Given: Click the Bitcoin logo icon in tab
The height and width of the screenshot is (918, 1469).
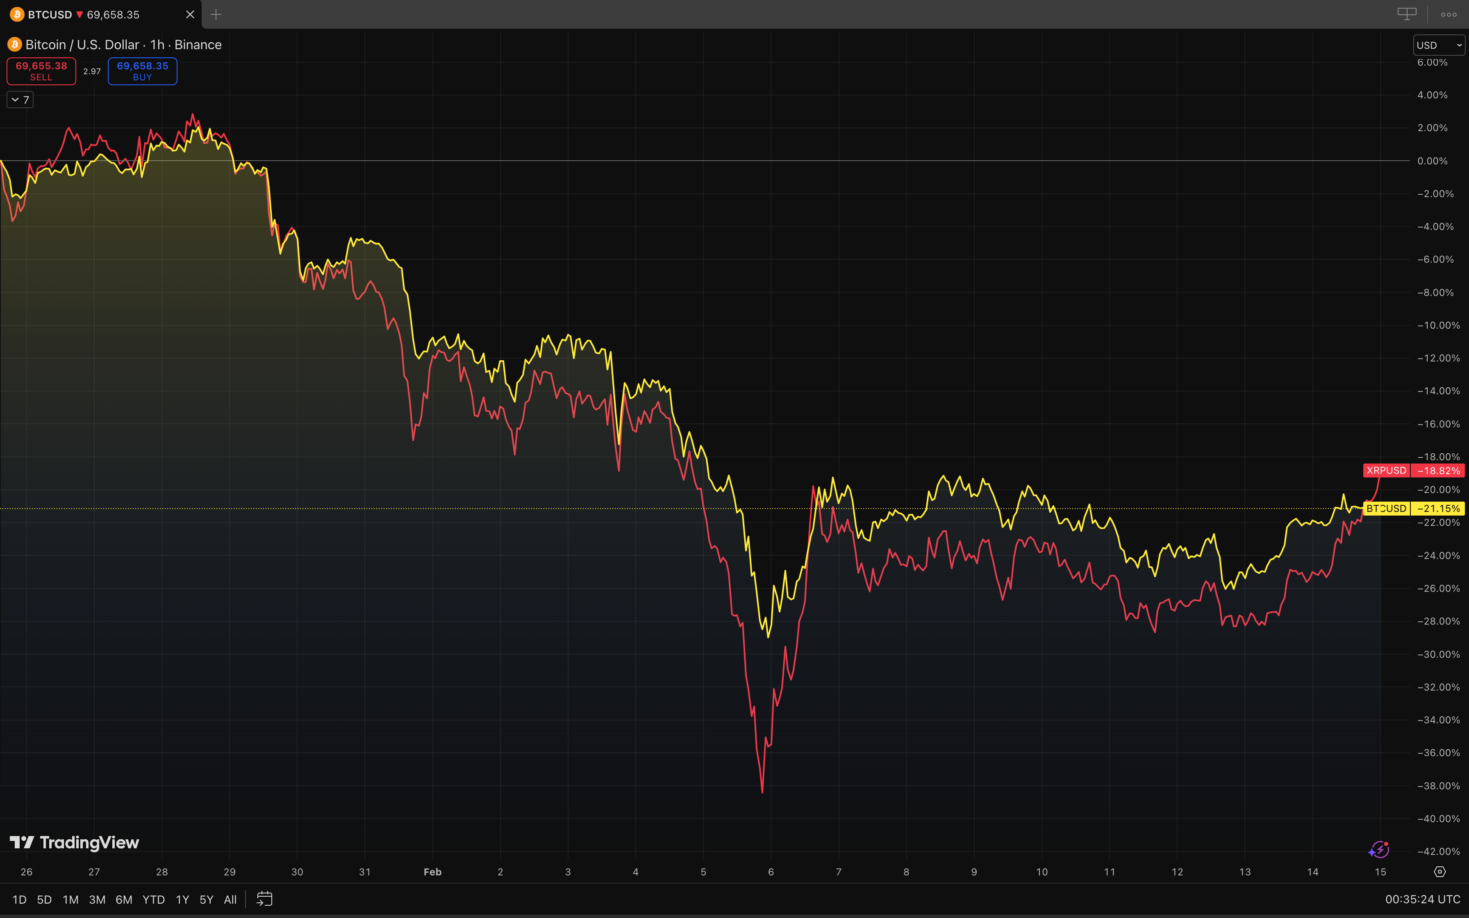Looking at the screenshot, I should pyautogui.click(x=17, y=15).
